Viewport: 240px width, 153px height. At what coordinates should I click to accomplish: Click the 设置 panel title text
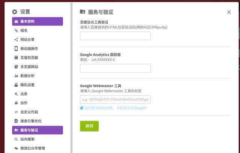(25, 12)
